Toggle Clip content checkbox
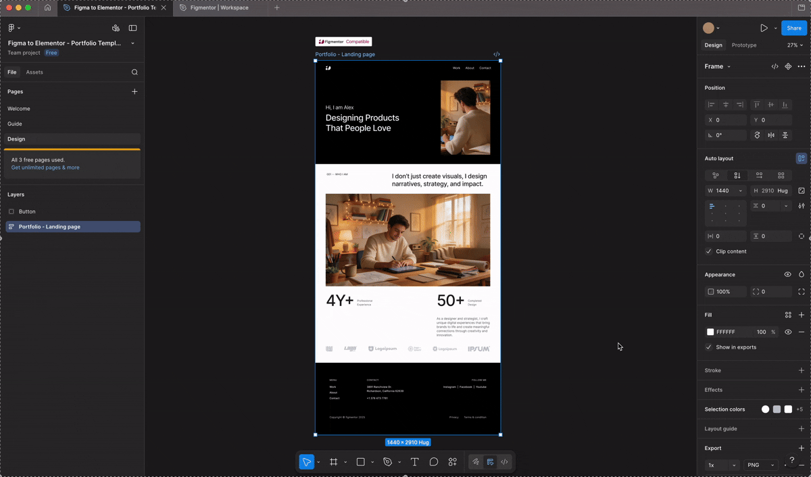 (709, 251)
